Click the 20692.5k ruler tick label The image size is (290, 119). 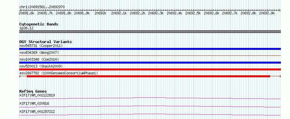click(x=193, y=13)
